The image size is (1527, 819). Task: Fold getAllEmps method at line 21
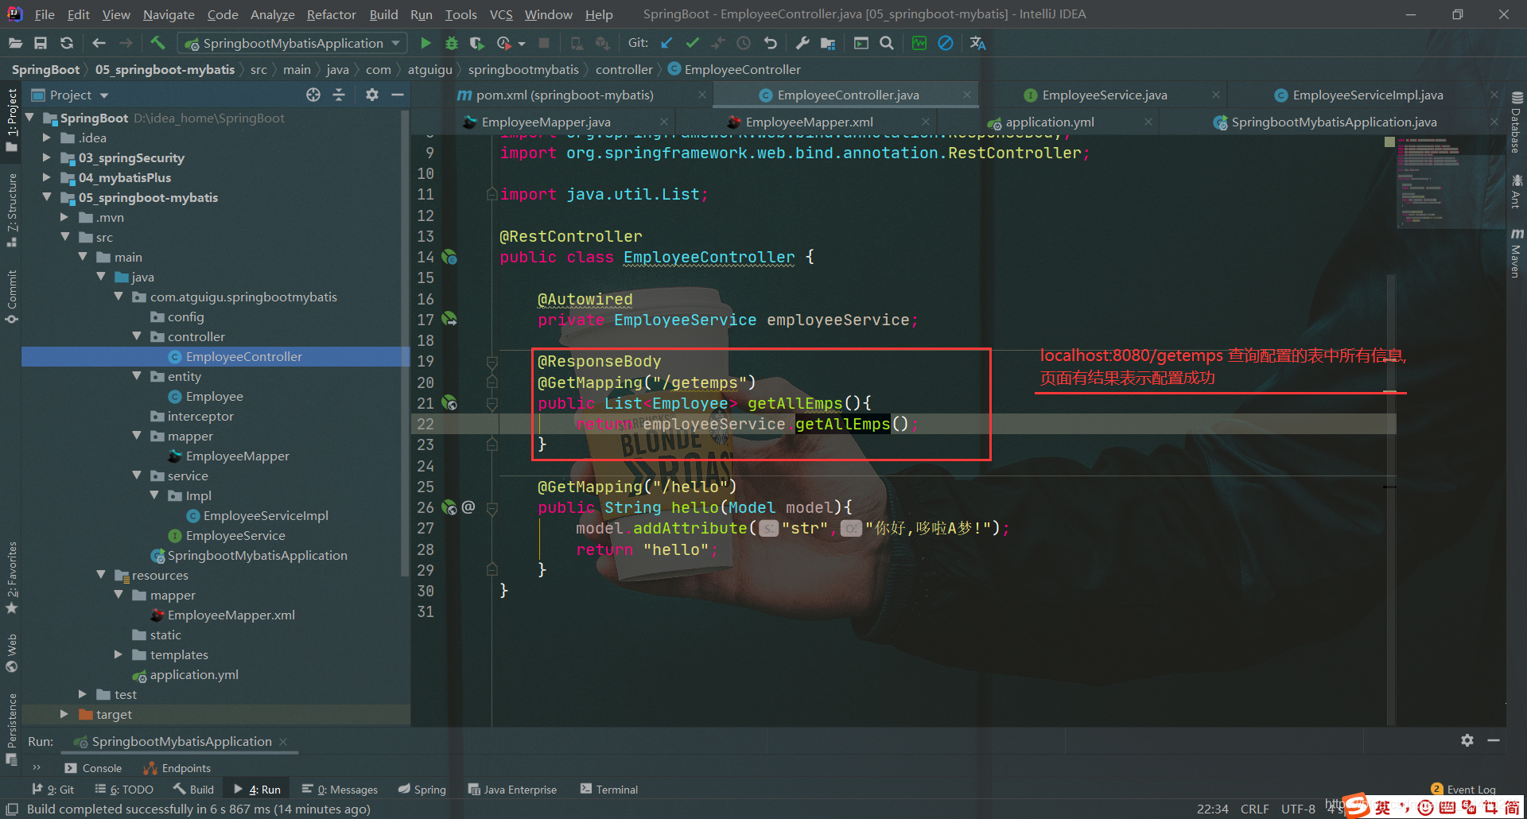point(492,404)
